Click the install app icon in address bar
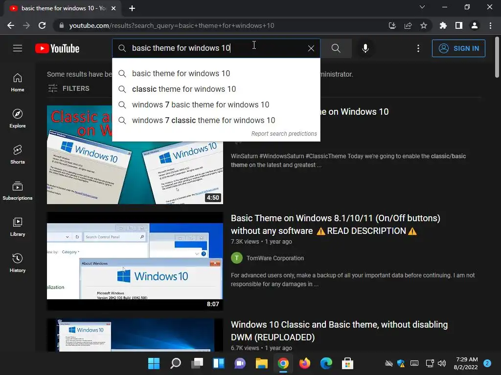This screenshot has height=375, width=501. pyautogui.click(x=392, y=25)
